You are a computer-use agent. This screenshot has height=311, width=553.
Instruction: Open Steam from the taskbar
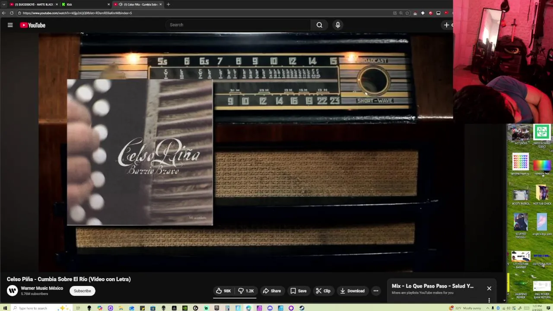tap(302, 308)
